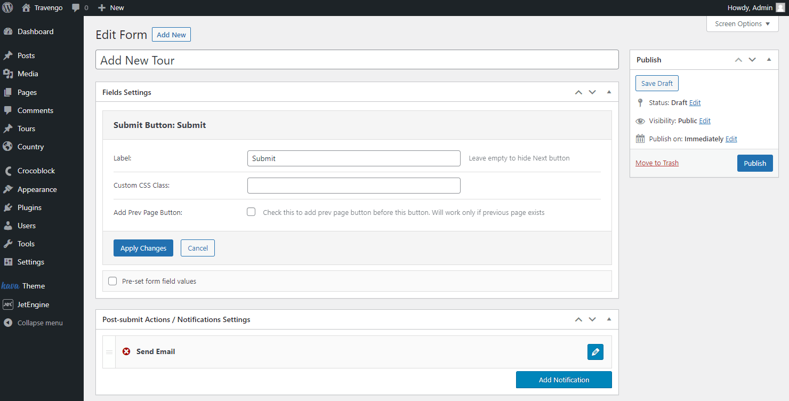The width and height of the screenshot is (789, 401).
Task: Click the Plugins plug icon
Action: point(8,207)
